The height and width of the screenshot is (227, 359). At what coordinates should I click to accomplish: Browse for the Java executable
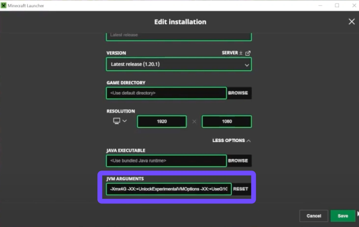click(238, 161)
